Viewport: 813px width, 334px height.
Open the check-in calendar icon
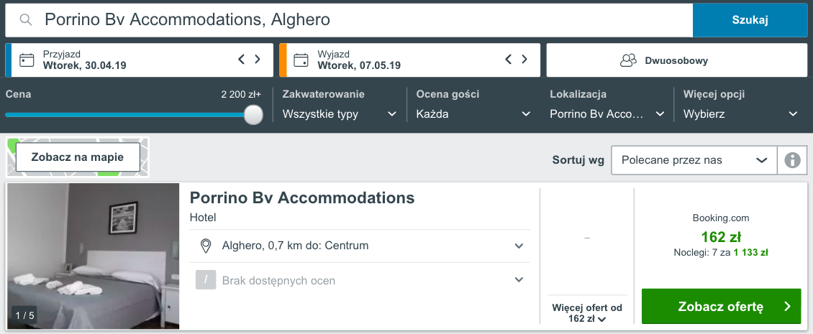tap(27, 60)
